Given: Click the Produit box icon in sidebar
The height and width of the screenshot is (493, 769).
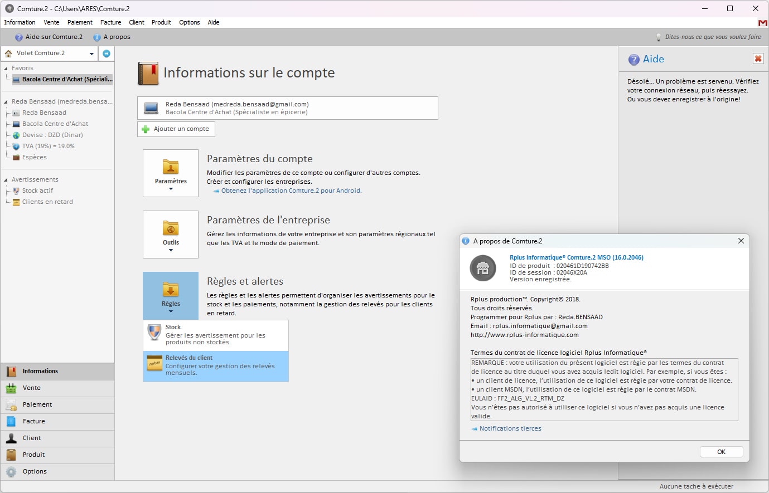Looking at the screenshot, I should click(x=11, y=455).
